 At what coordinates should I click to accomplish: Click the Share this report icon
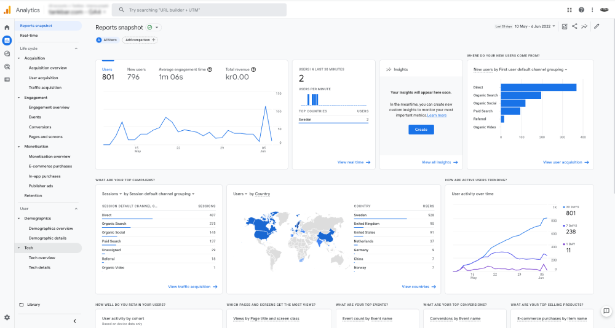click(574, 26)
